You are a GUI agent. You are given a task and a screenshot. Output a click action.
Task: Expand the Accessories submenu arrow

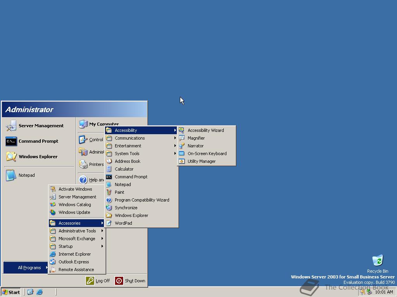point(102,223)
